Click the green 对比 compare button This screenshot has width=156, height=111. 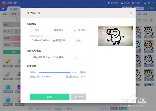coord(123,109)
